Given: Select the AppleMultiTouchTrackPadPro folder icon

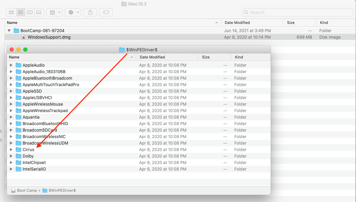Looking at the screenshot, I should click(19, 85).
